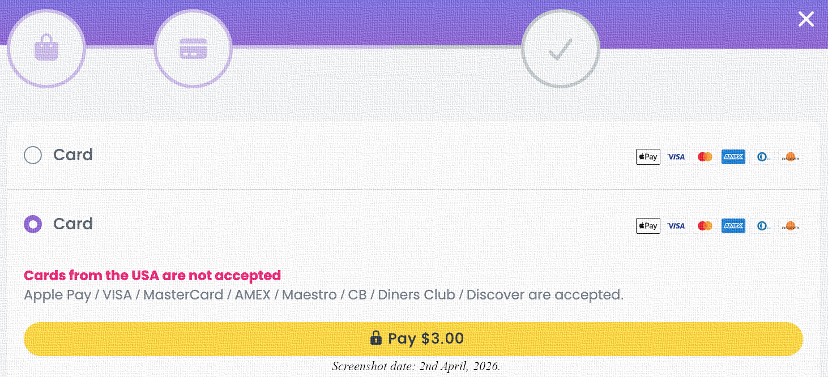Click AMEX logo in the unselected Card row

733,157
